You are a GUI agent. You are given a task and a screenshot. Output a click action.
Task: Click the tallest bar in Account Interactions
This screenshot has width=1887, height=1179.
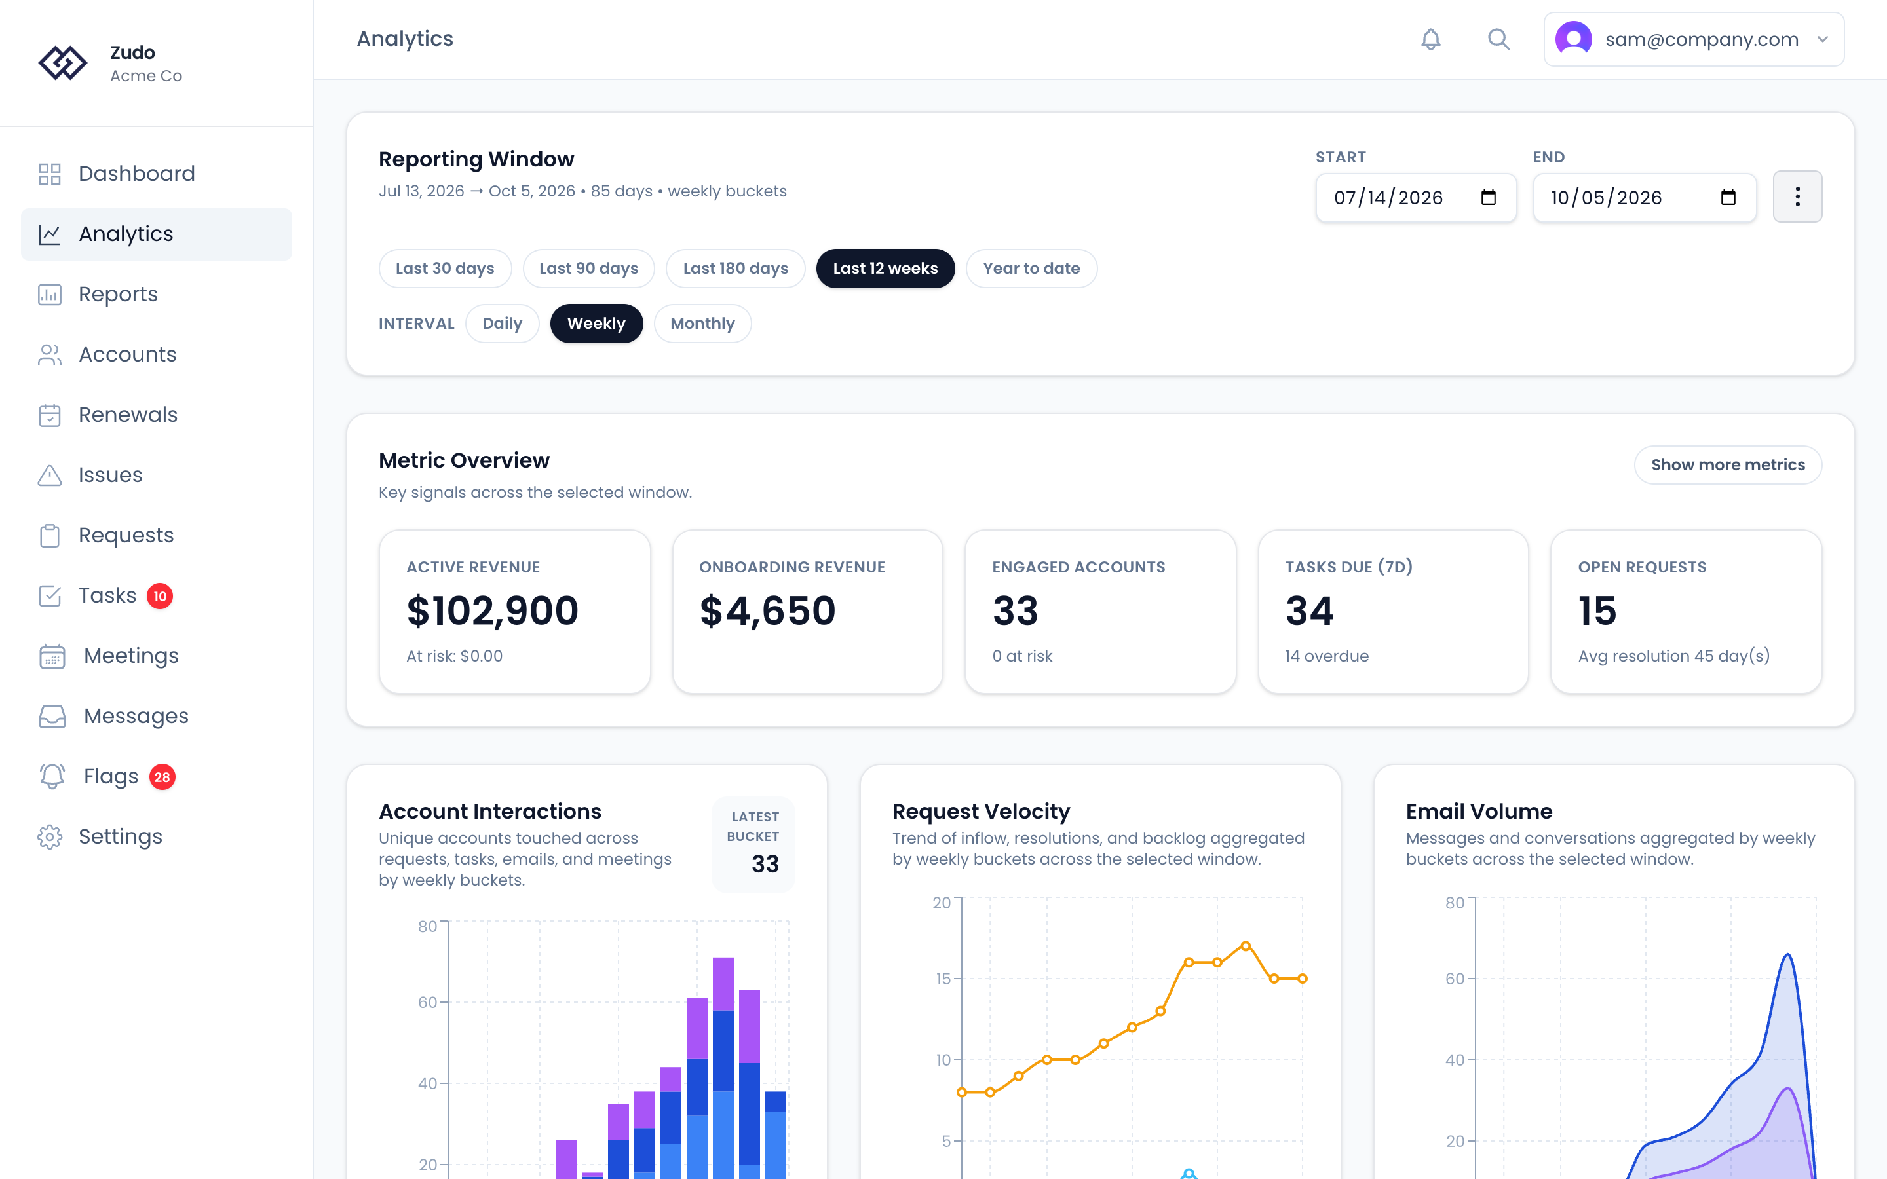tap(723, 1068)
